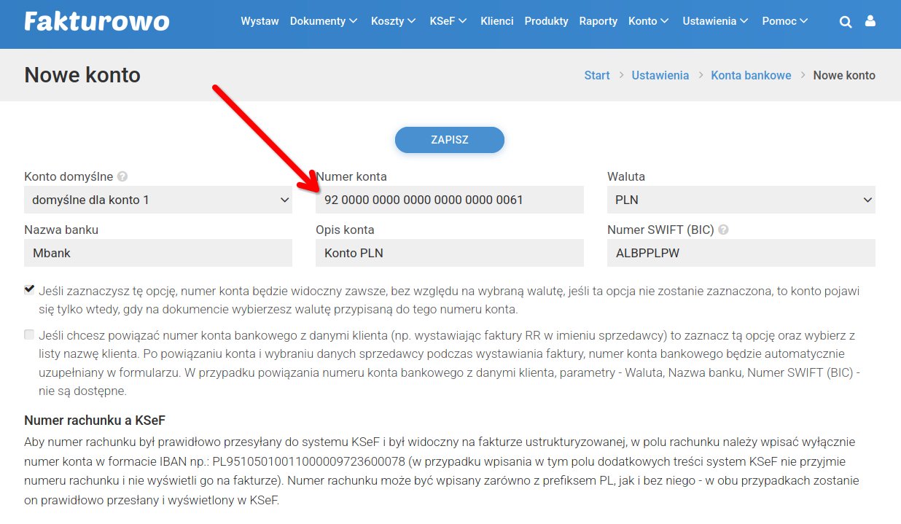Open the Konto domyślne dropdown
Screen dimensions: 901x524
158,200
